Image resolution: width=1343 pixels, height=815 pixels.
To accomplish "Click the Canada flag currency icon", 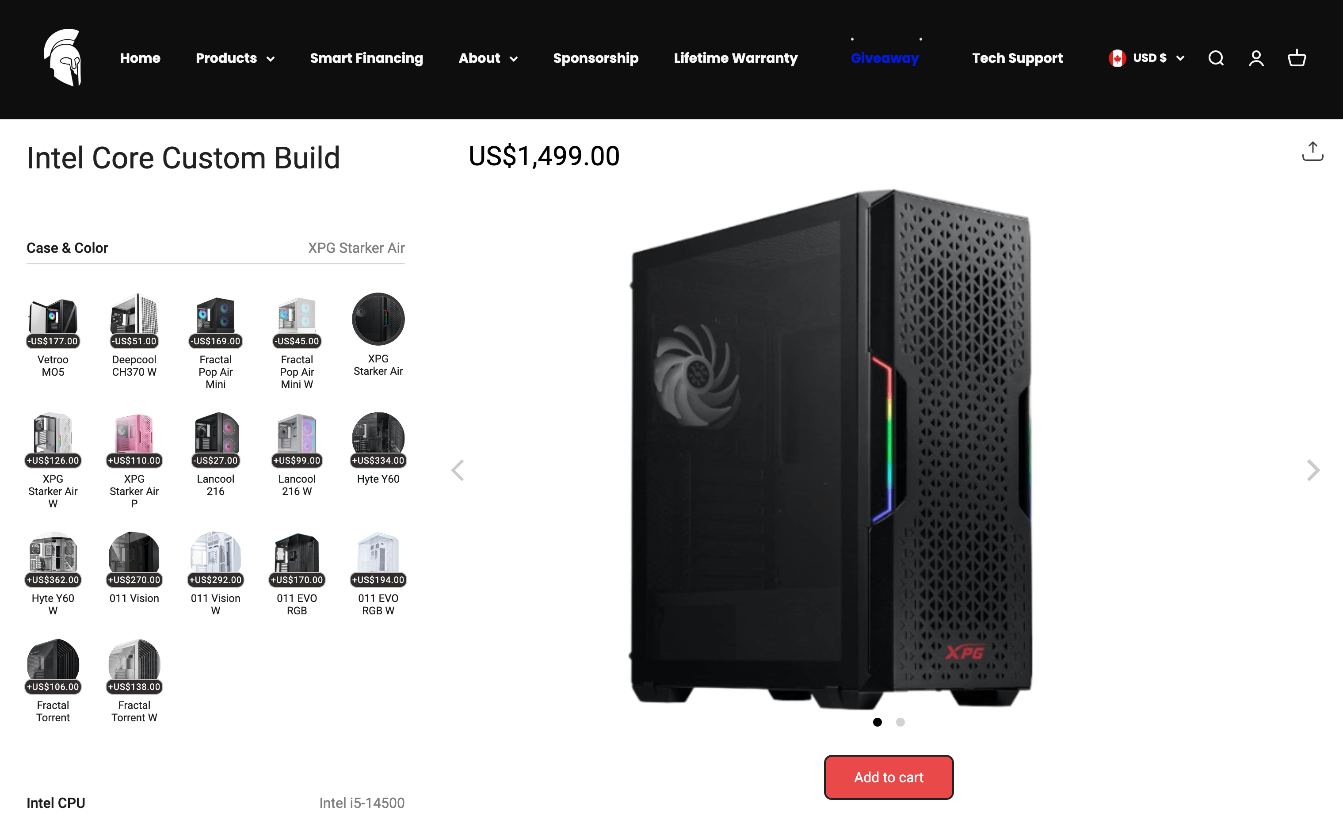I will 1117,58.
